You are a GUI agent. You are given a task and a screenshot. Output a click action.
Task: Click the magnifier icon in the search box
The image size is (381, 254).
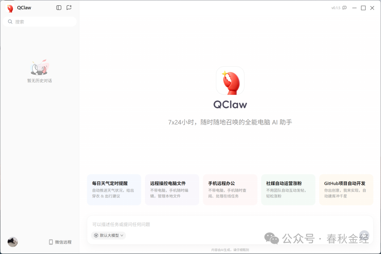tap(10, 22)
